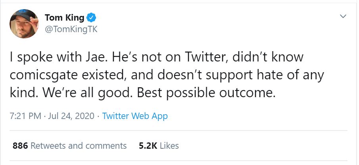The image size is (359, 165).
Task: View the 5.2K Likes list
Action: pyautogui.click(x=159, y=146)
